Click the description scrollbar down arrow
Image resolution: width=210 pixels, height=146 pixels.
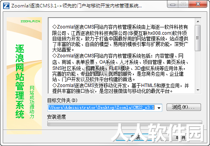point(198,90)
